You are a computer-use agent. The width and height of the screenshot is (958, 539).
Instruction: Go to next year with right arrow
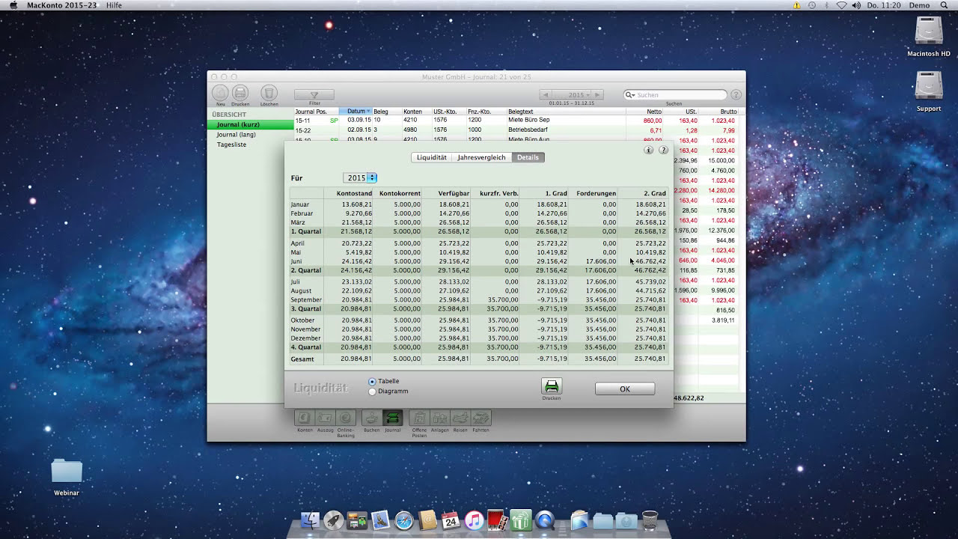(597, 95)
